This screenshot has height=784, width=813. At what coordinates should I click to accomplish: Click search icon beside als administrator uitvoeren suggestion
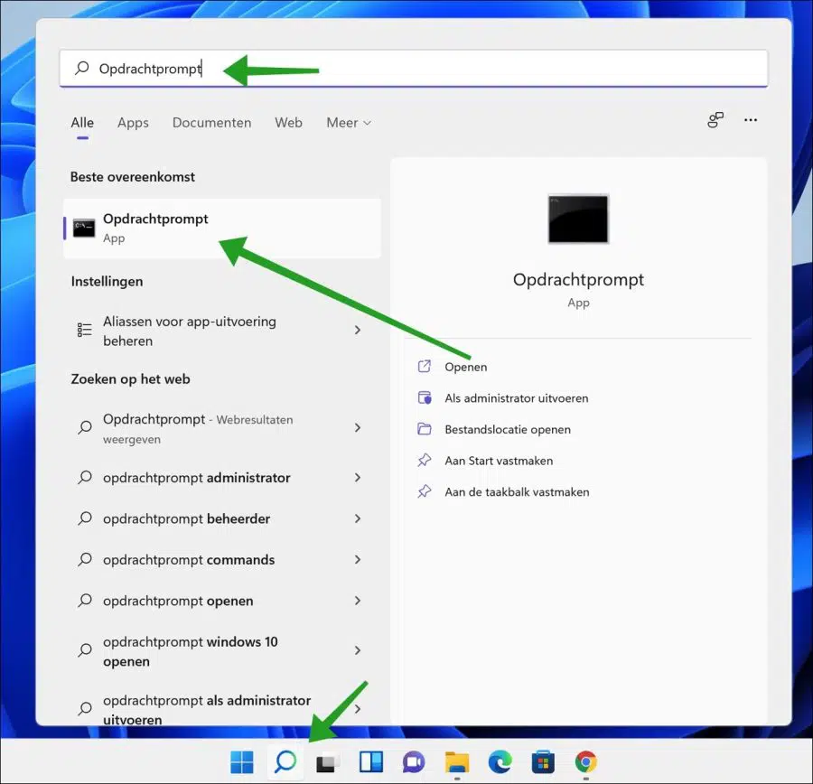[x=85, y=708]
